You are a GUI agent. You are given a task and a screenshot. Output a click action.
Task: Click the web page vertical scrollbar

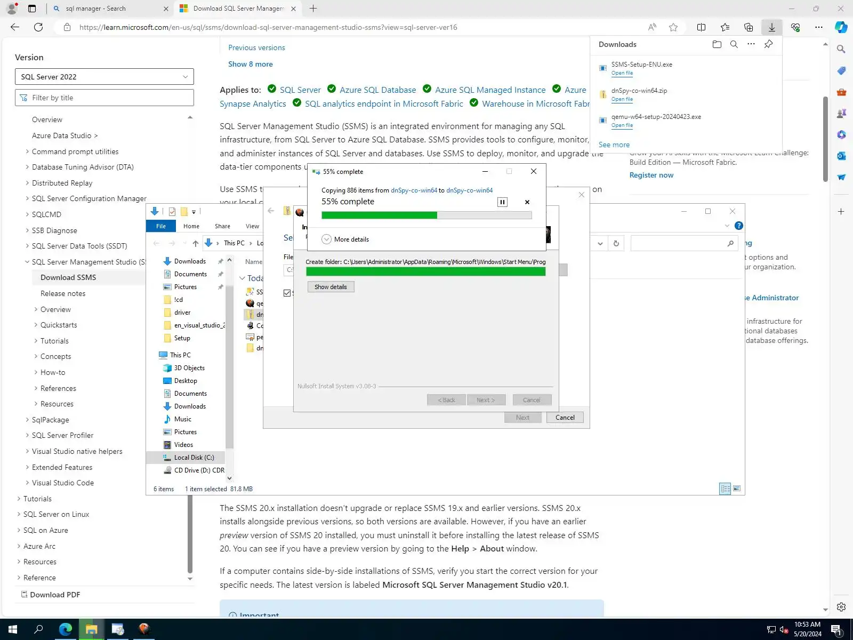tap(825, 139)
